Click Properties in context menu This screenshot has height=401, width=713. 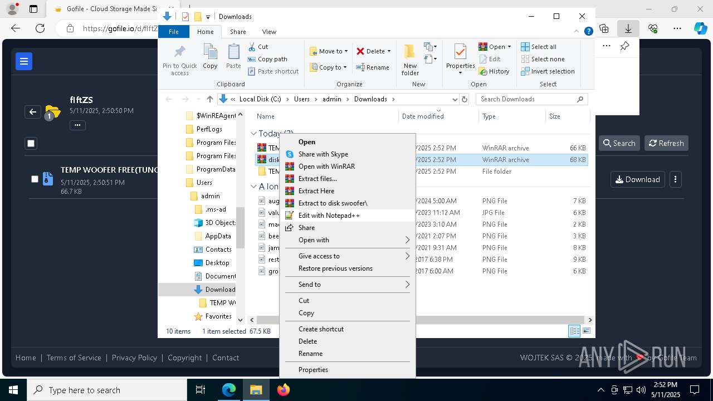click(348, 370)
